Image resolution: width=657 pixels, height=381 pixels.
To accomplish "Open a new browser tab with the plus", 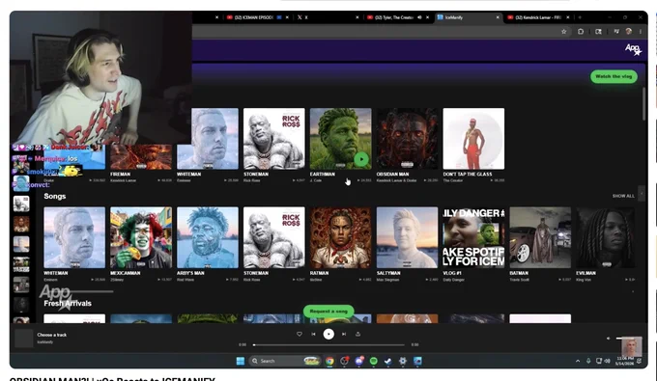I will click(580, 17).
